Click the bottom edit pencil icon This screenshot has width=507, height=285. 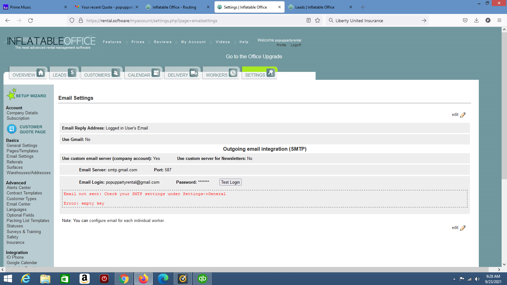tap(463, 228)
